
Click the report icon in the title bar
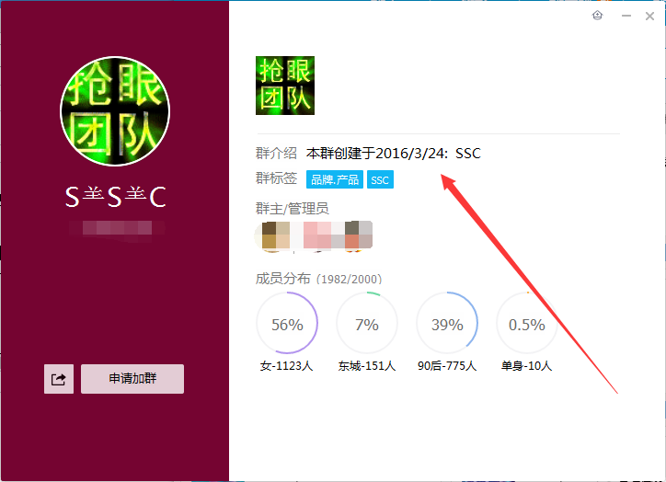(597, 16)
